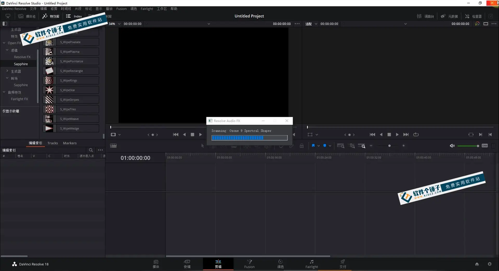Switch to the Deliver page (交付)

tap(343, 264)
